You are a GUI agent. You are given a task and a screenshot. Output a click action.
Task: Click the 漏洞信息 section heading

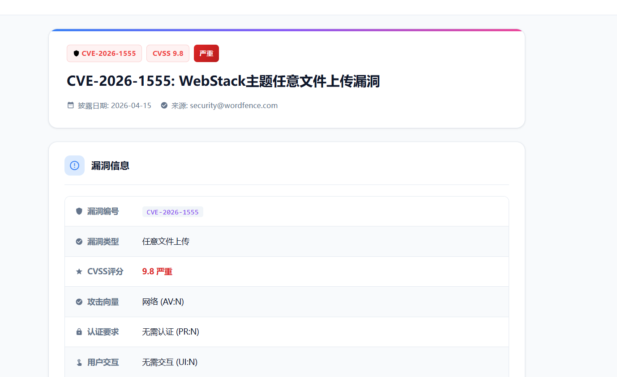(x=110, y=166)
